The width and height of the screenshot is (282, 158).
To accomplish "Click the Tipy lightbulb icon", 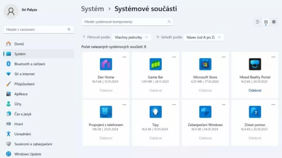I will point(156,112).
